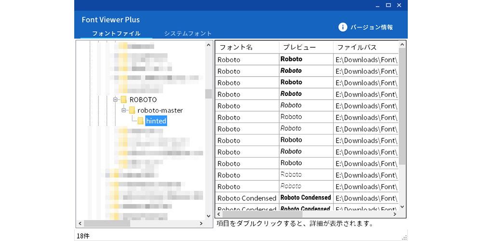Screen dimensions: 482x241
Task: Maximize the Font Viewer Plus window
Action: 388,5
